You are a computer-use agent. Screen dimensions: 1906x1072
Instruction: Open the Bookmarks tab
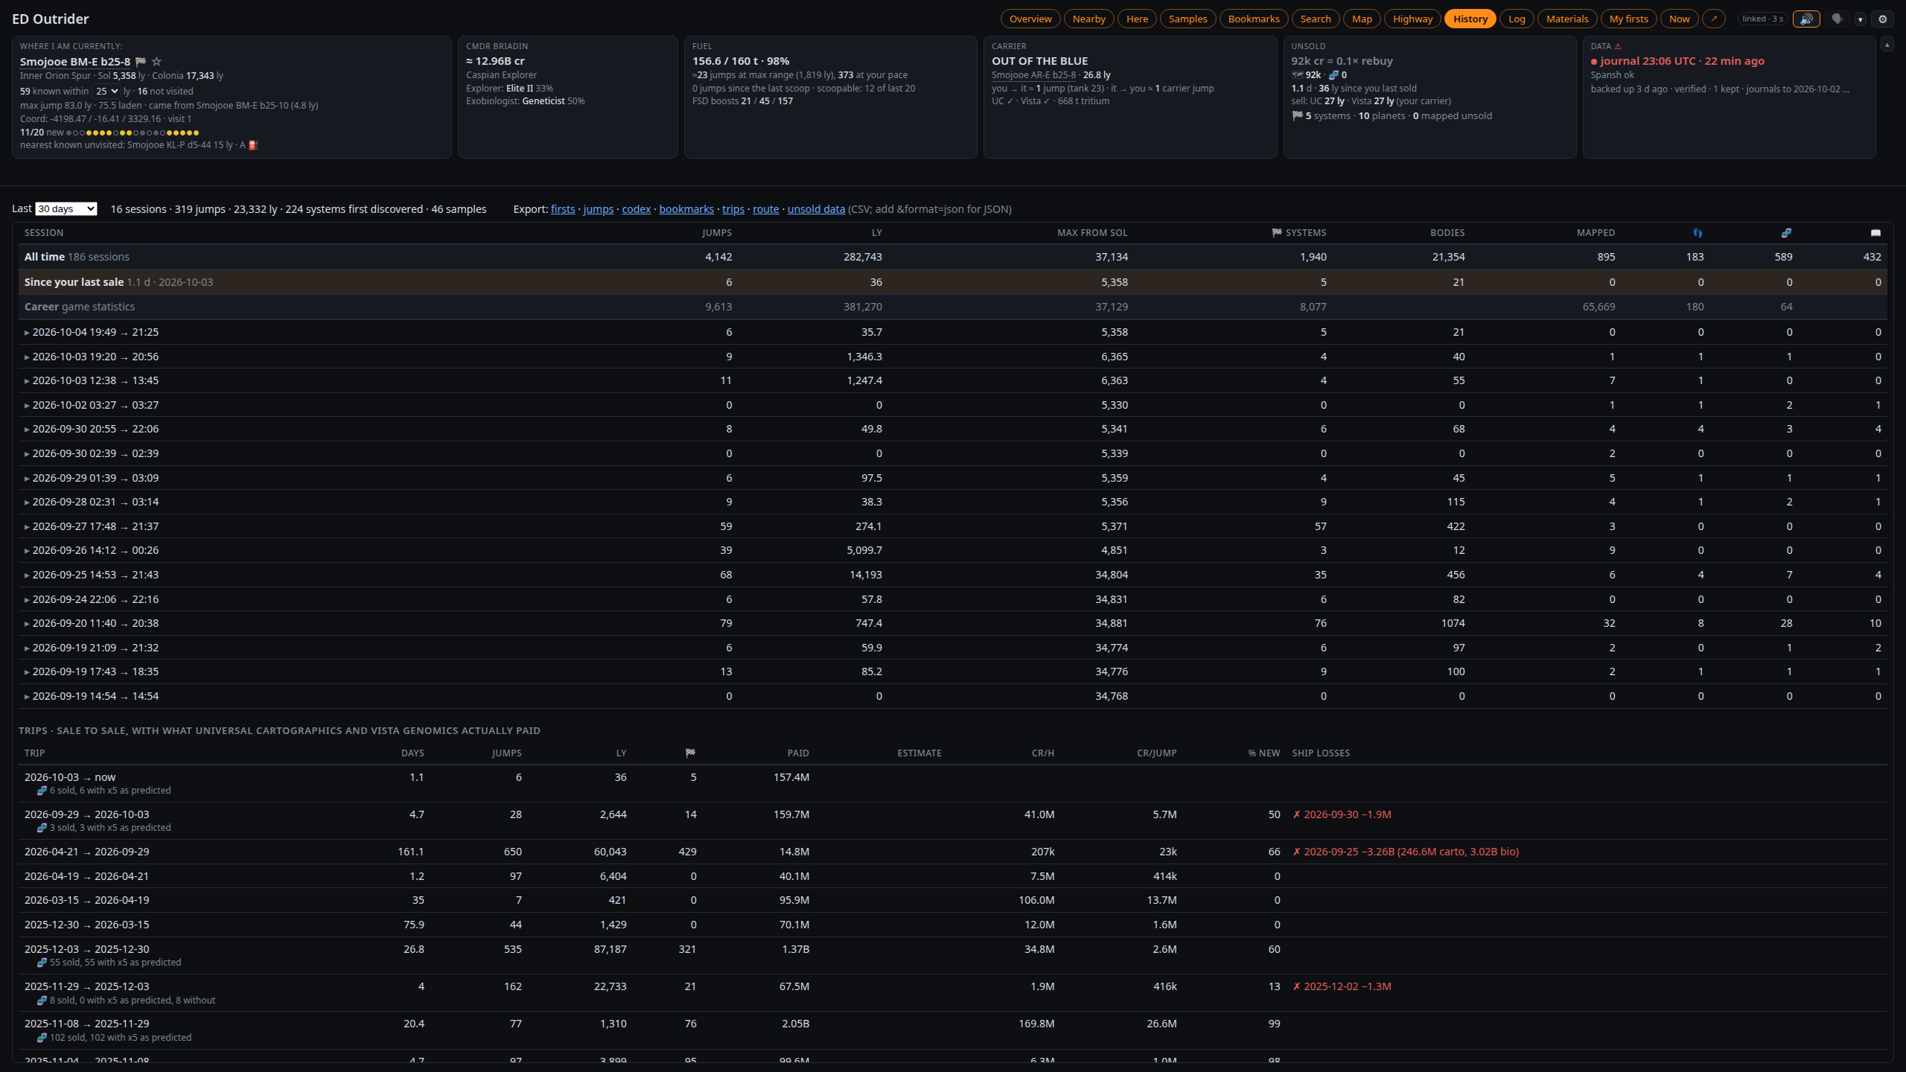coord(1254,19)
